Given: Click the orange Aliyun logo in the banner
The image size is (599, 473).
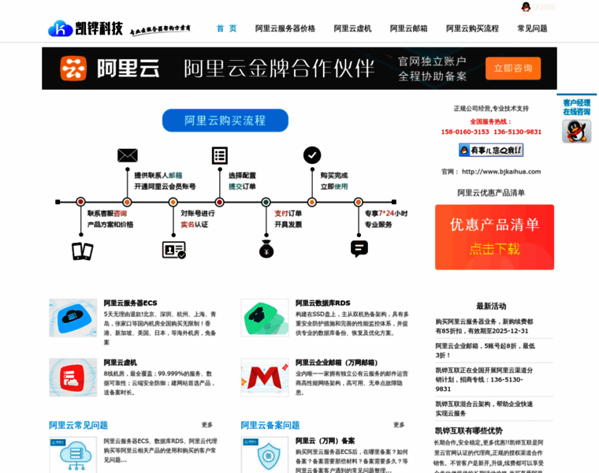Looking at the screenshot, I should point(73,69).
